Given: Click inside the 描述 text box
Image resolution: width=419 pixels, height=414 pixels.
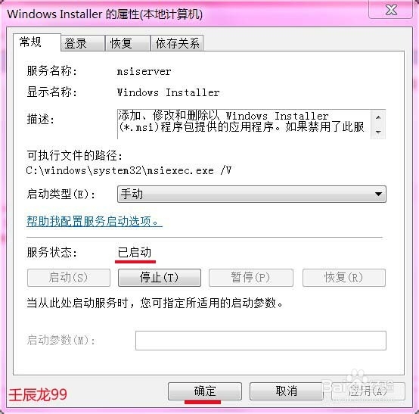Looking at the screenshot, I should [x=244, y=124].
